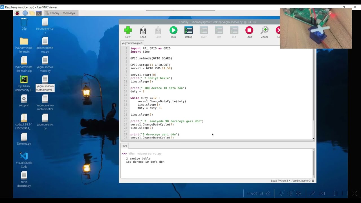Screen dimensions: 361x203
Task: Click the /usr/bin/python3 status bar path
Action: [301, 180]
